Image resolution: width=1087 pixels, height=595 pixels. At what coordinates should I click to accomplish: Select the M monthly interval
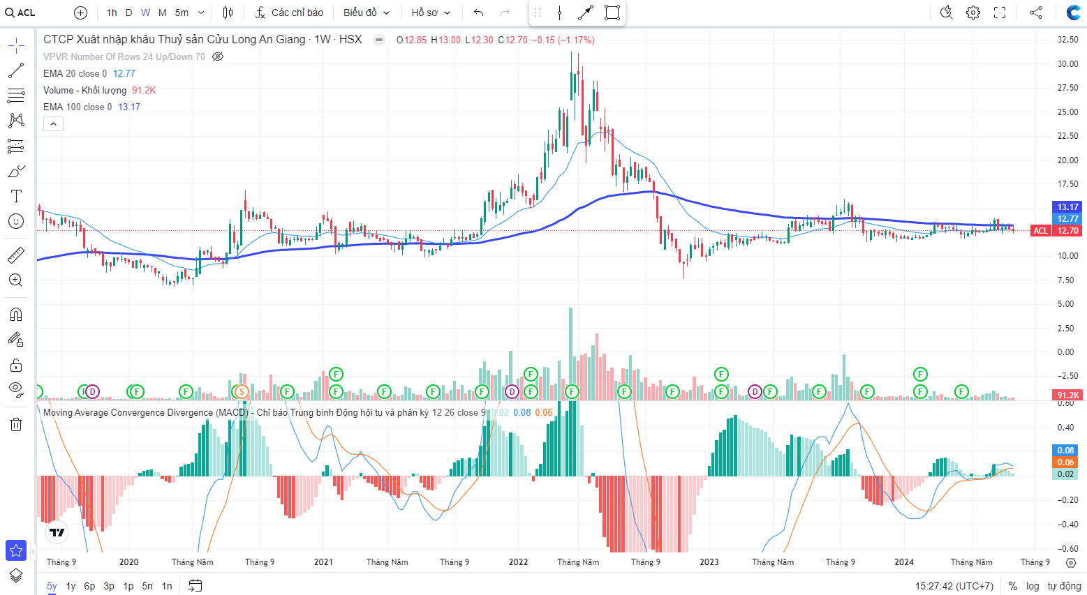tap(162, 13)
